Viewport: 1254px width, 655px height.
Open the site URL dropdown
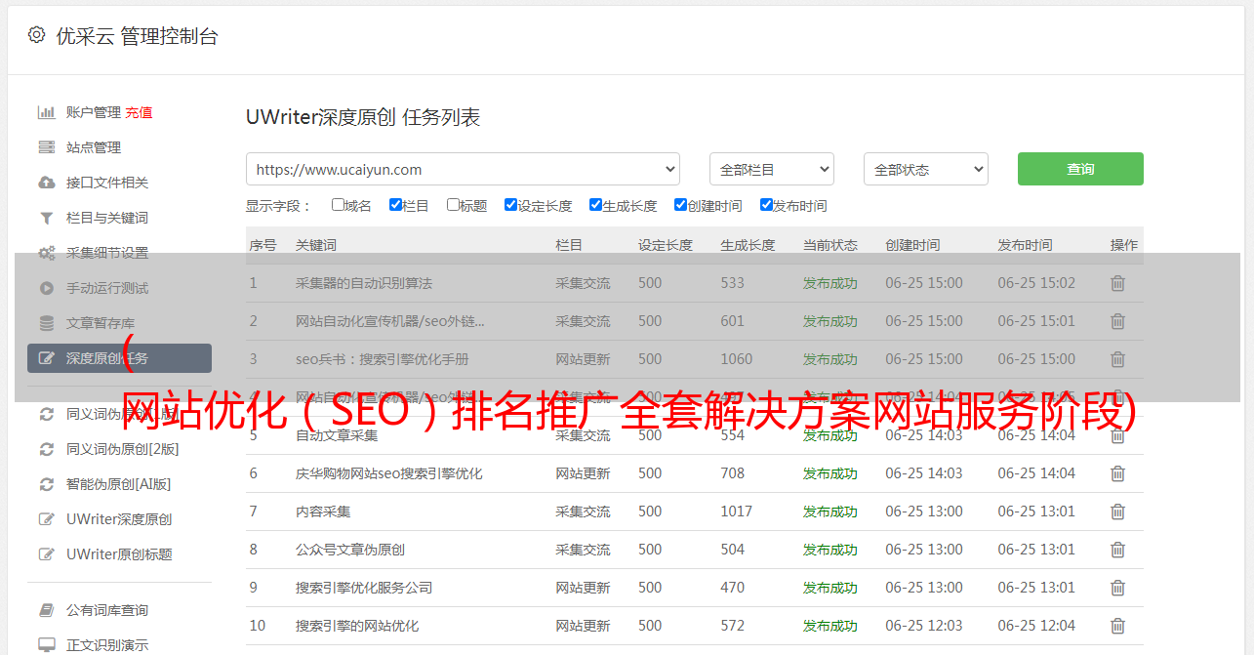463,169
